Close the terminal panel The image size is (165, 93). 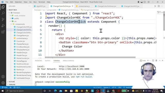pos(162,60)
